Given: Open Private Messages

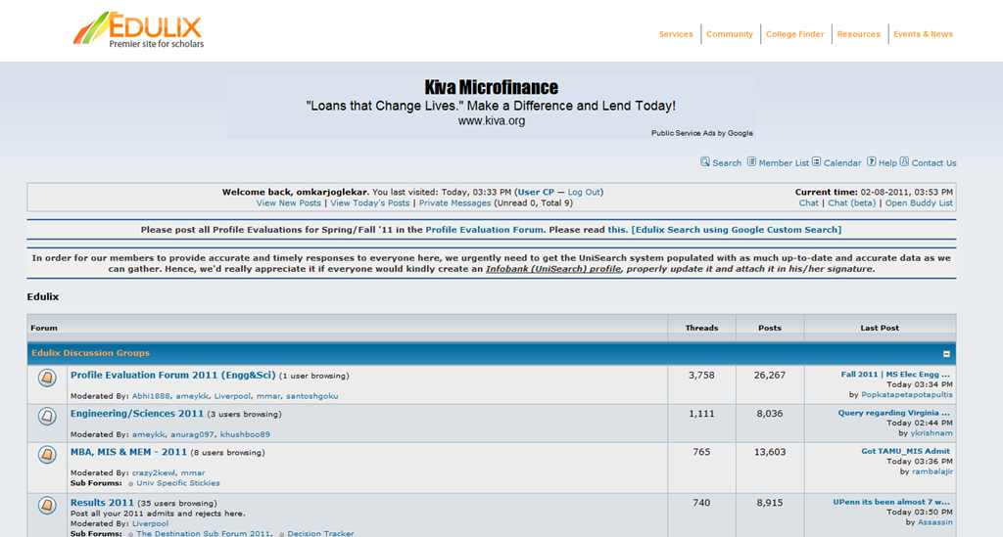Looking at the screenshot, I should [x=454, y=203].
